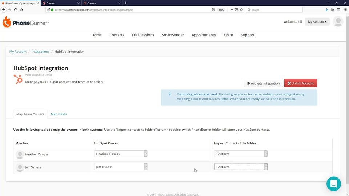
Task: Open Appointments in the navigation menu
Action: [x=204, y=35]
